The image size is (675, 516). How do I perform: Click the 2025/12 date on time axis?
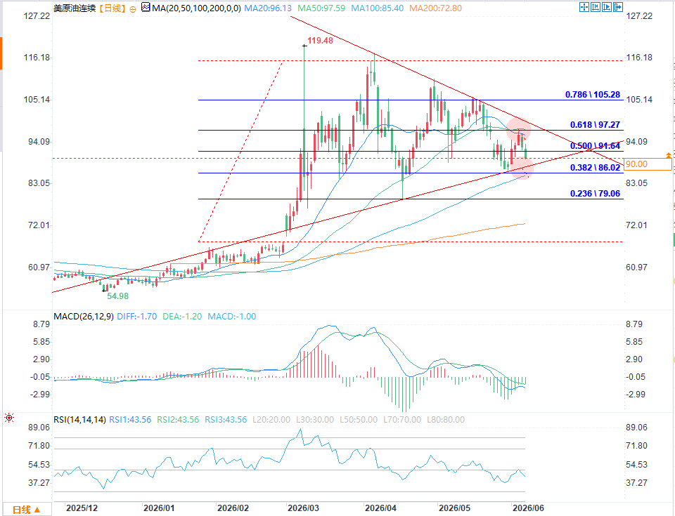point(82,508)
